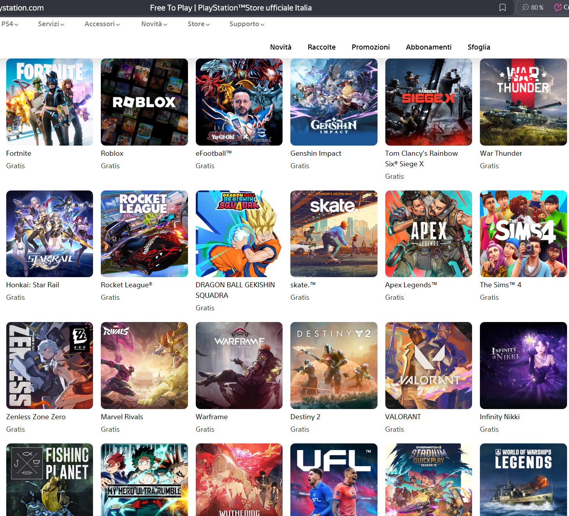Click the Rainbow Six Siege X cover

[429, 102]
